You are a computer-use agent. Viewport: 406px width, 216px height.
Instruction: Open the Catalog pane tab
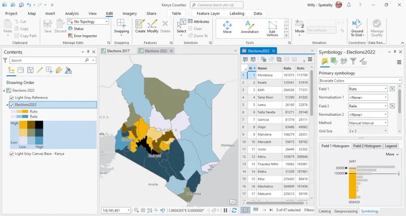point(324,211)
